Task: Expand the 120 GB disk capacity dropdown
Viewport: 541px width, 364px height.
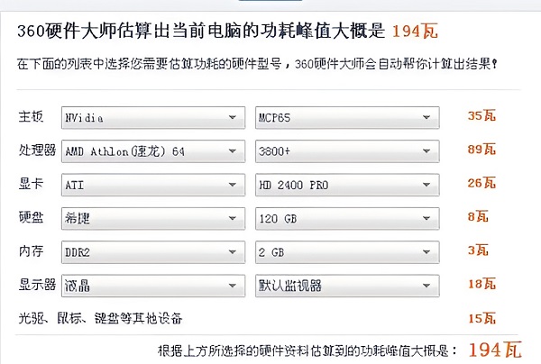Action: point(347,218)
